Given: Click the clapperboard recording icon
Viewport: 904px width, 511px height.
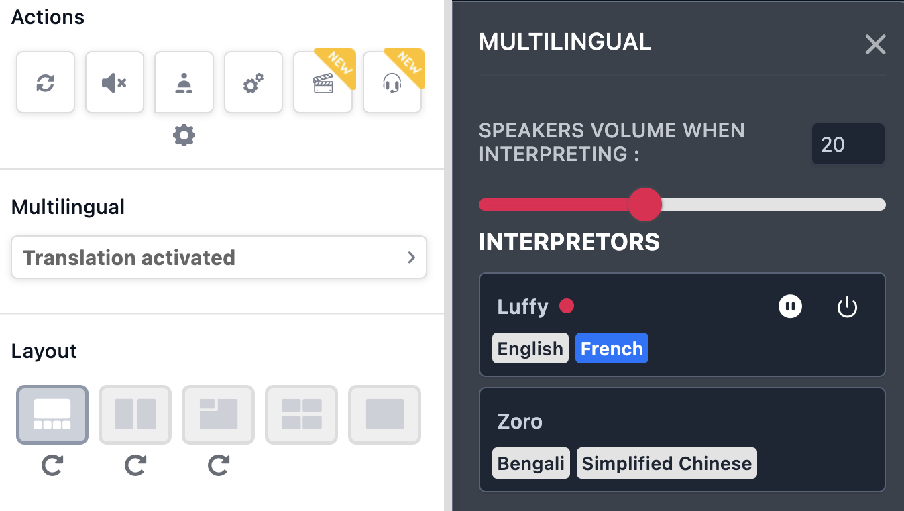Looking at the screenshot, I should click(x=323, y=82).
